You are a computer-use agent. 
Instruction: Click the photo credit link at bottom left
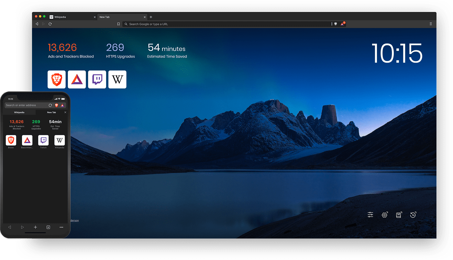74,220
